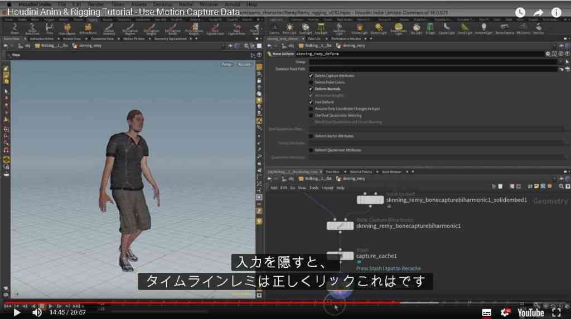Click the YouTube share arrow icon
This screenshot has width=571, height=319.
(x=538, y=12)
